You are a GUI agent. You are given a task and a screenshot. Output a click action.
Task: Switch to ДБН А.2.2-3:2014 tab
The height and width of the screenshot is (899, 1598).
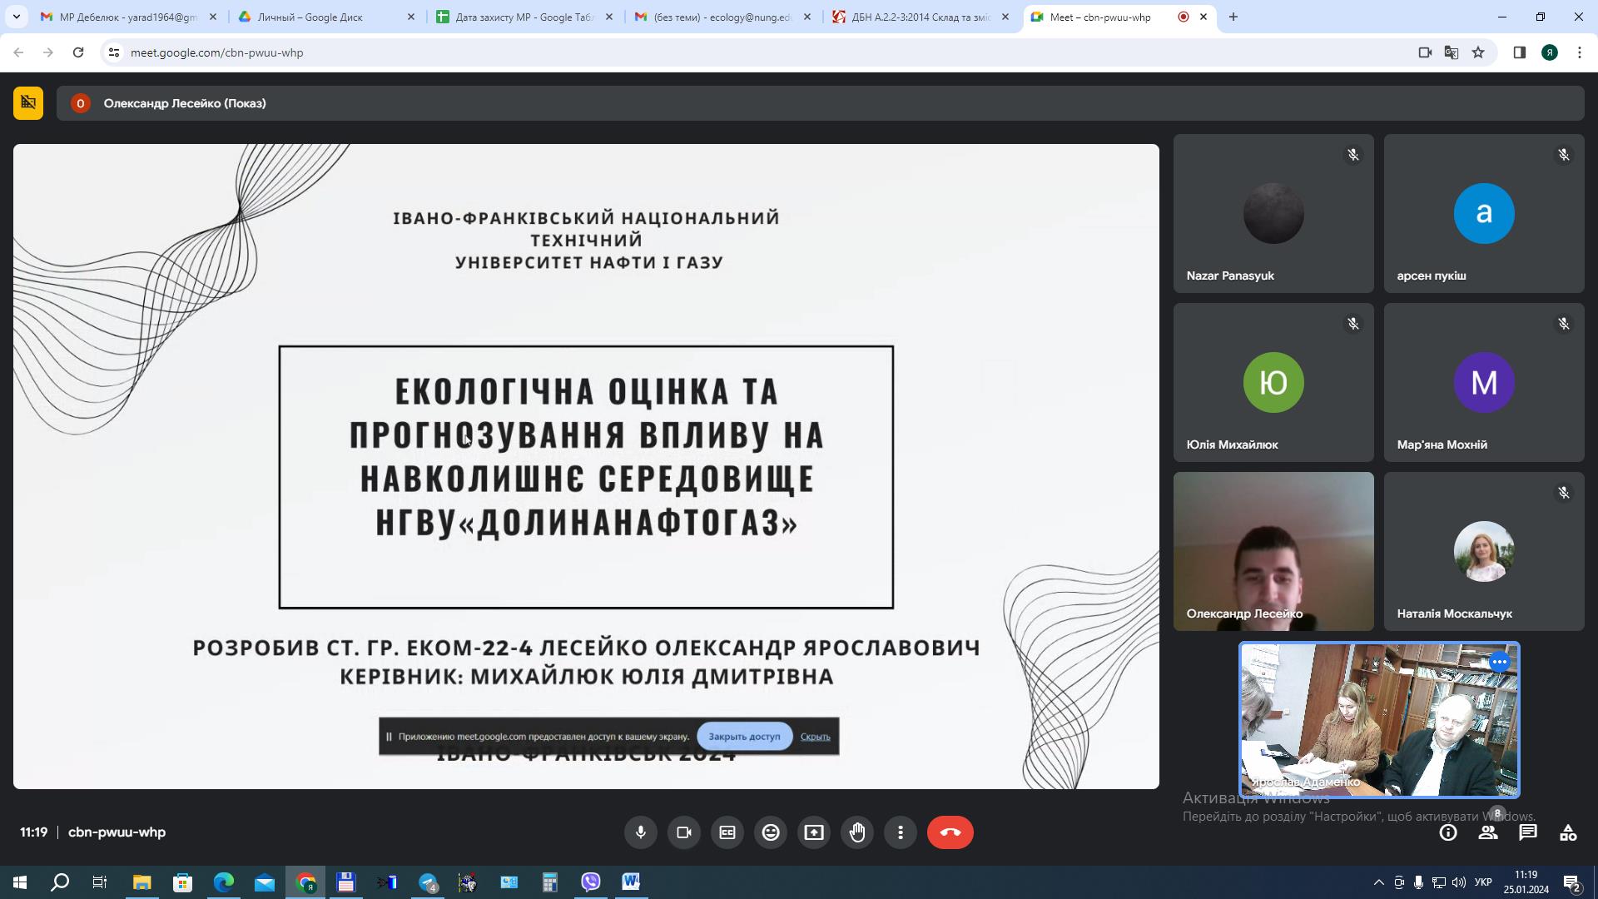[x=921, y=17]
